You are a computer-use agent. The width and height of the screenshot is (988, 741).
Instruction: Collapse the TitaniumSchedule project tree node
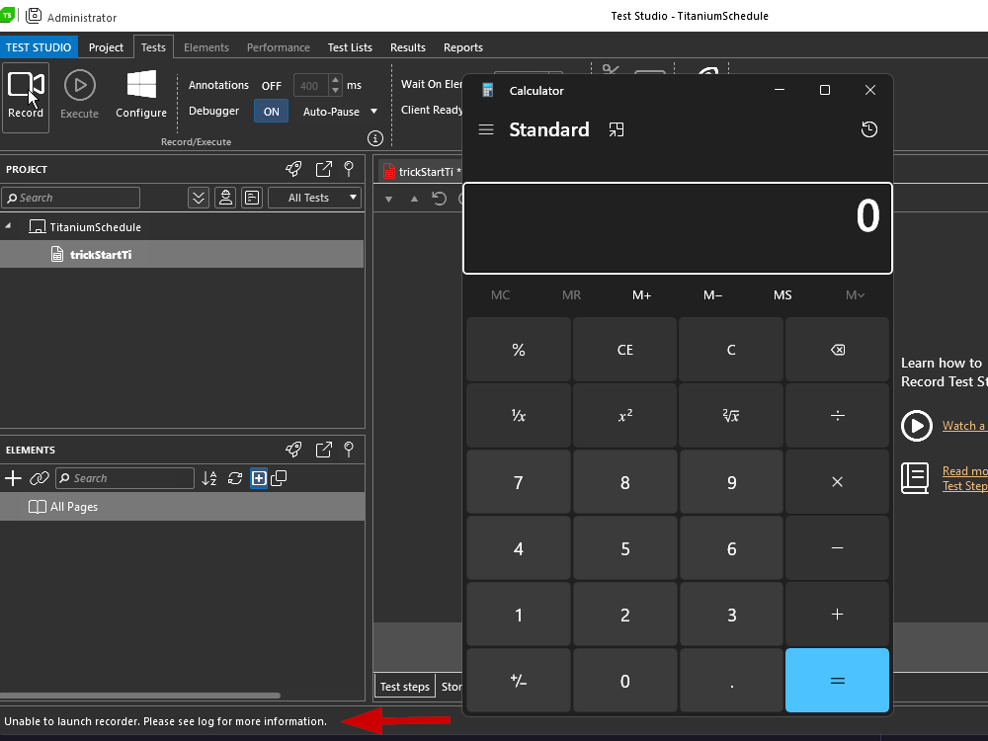tap(9, 226)
